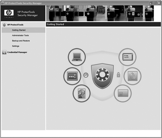
Task: Select the password entry field icon
Action: (72, 76)
